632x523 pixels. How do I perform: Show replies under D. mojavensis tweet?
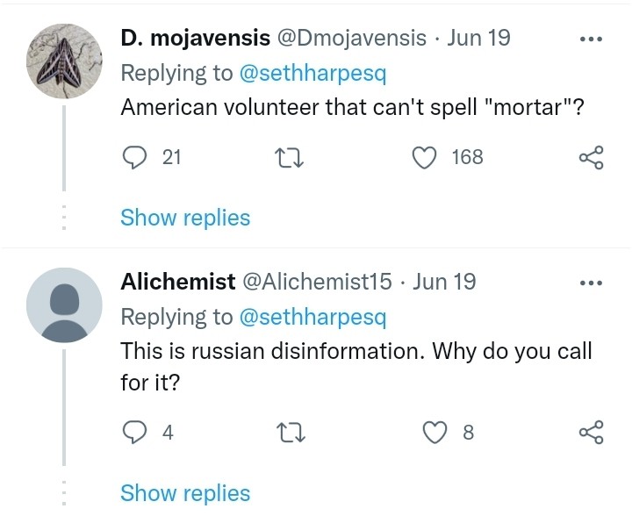coord(185,218)
